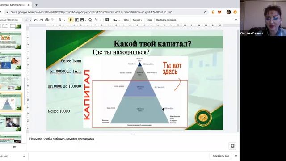Open the orange lock browser extension
The image size is (286, 161).
point(213,12)
